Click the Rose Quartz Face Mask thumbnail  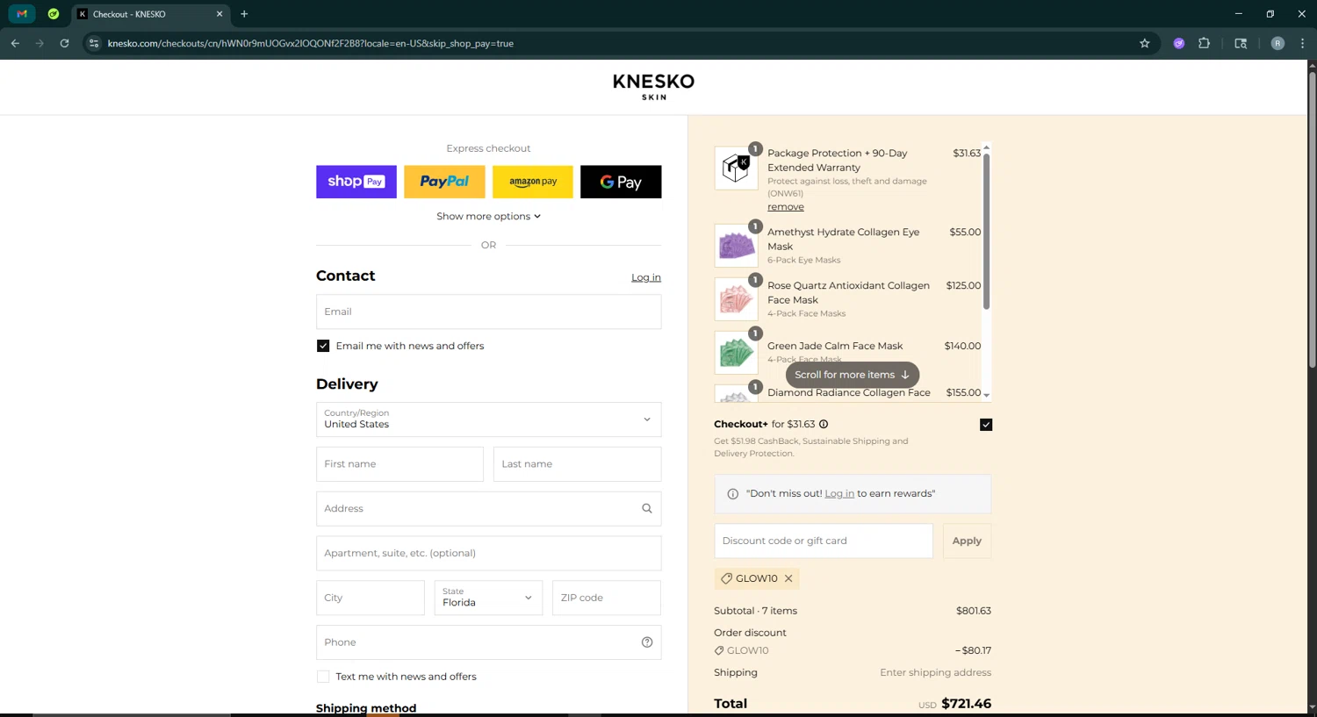tap(736, 299)
